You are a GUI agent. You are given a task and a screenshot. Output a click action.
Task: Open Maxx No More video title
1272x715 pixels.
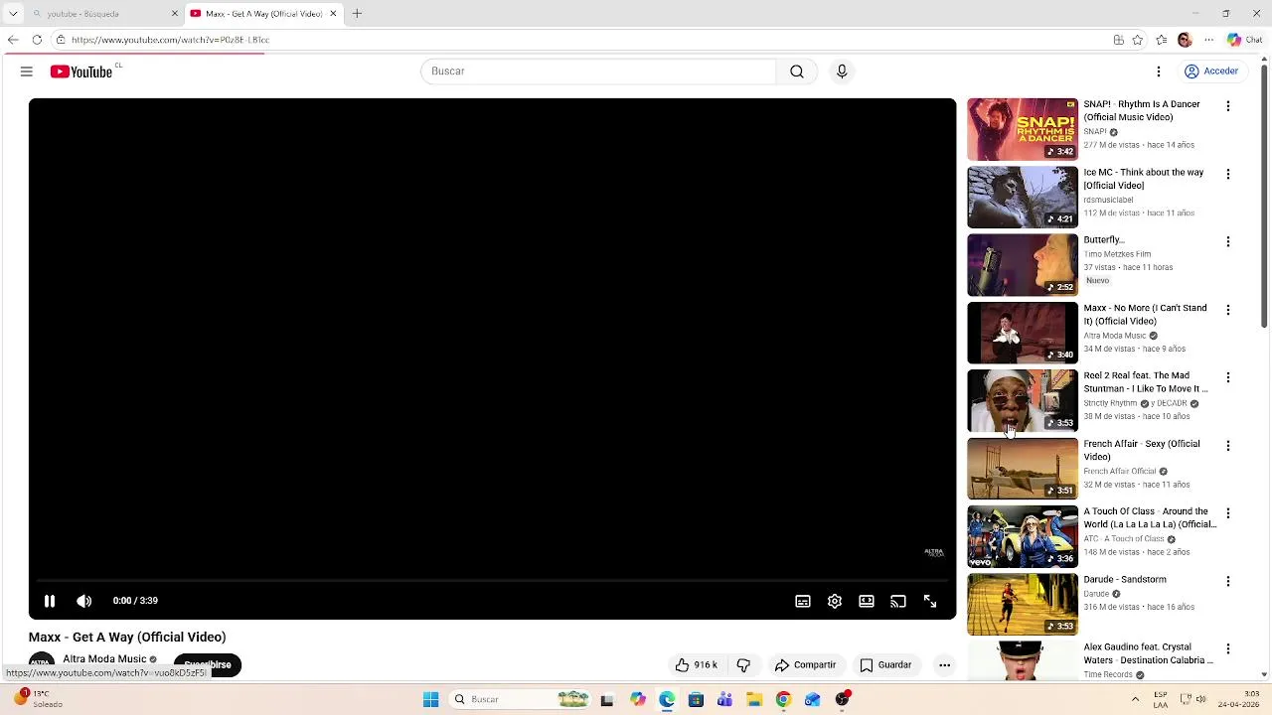[x=1145, y=315]
